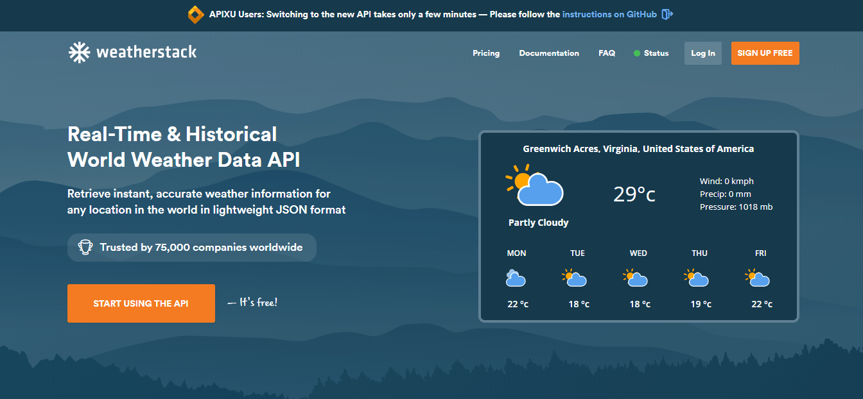The height and width of the screenshot is (399, 863).
Task: Expand the Greenwich Acres location header
Action: (639, 148)
